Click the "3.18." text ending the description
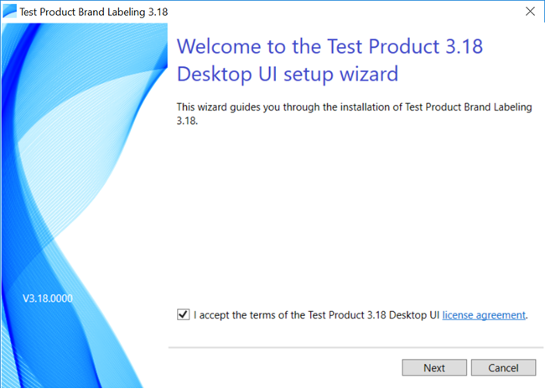This screenshot has width=545, height=389. [187, 121]
